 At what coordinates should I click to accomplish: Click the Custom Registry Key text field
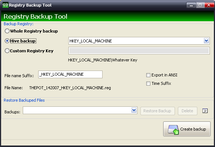[x=139, y=51]
